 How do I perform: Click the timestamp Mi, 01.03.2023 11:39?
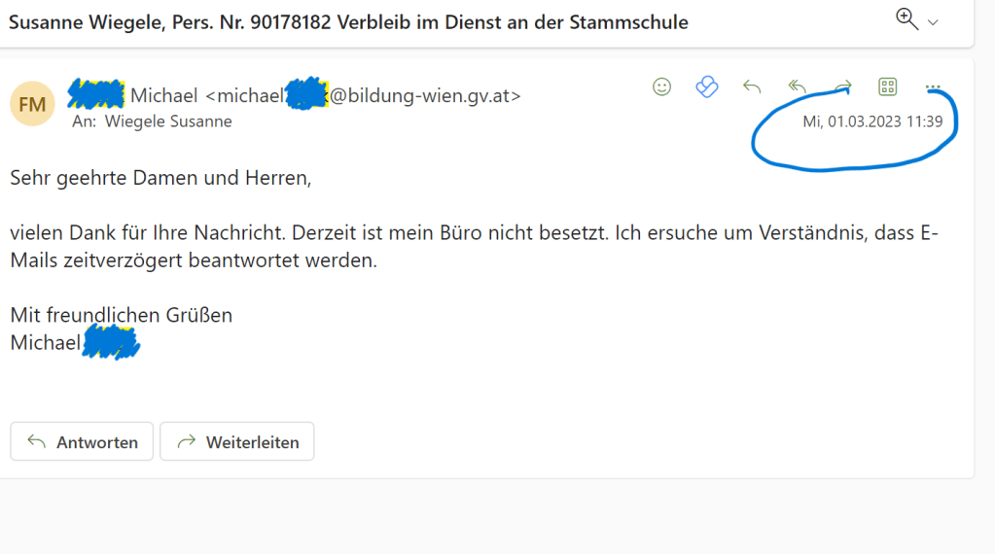point(872,121)
